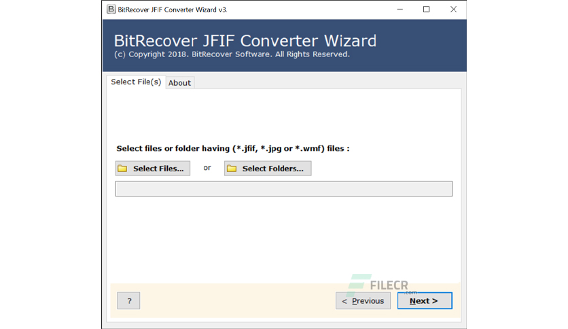This screenshot has height=329, width=568.
Task: Maximize the JFIF Converter Wizard window
Action: tap(427, 10)
